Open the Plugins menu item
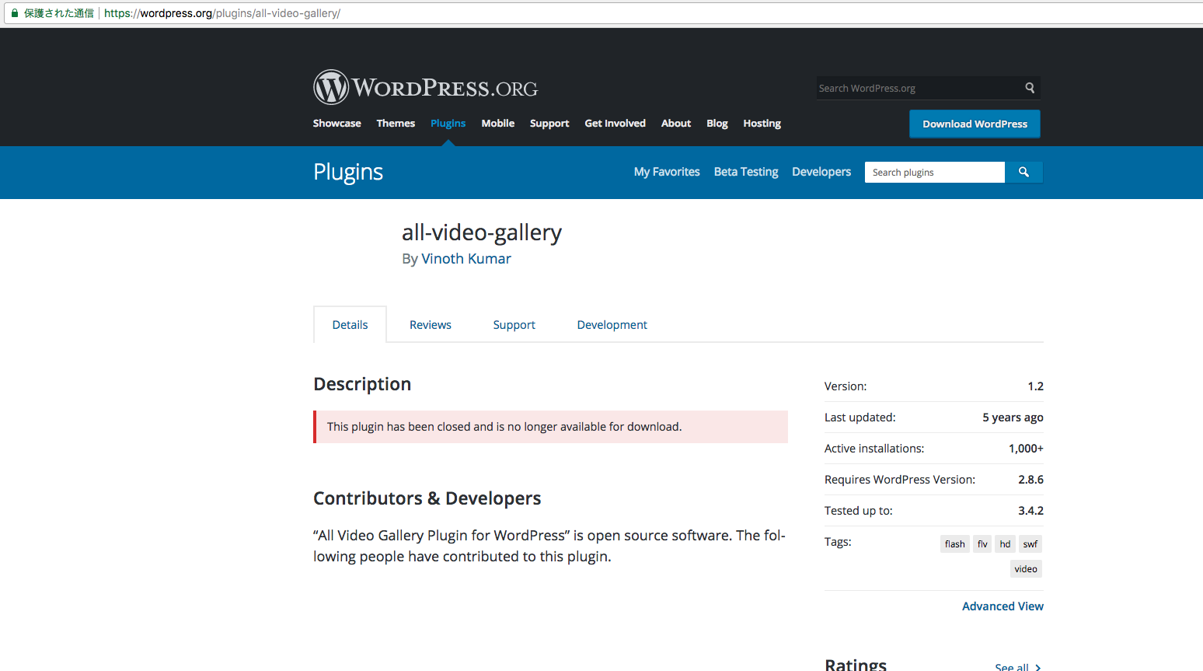 448,123
